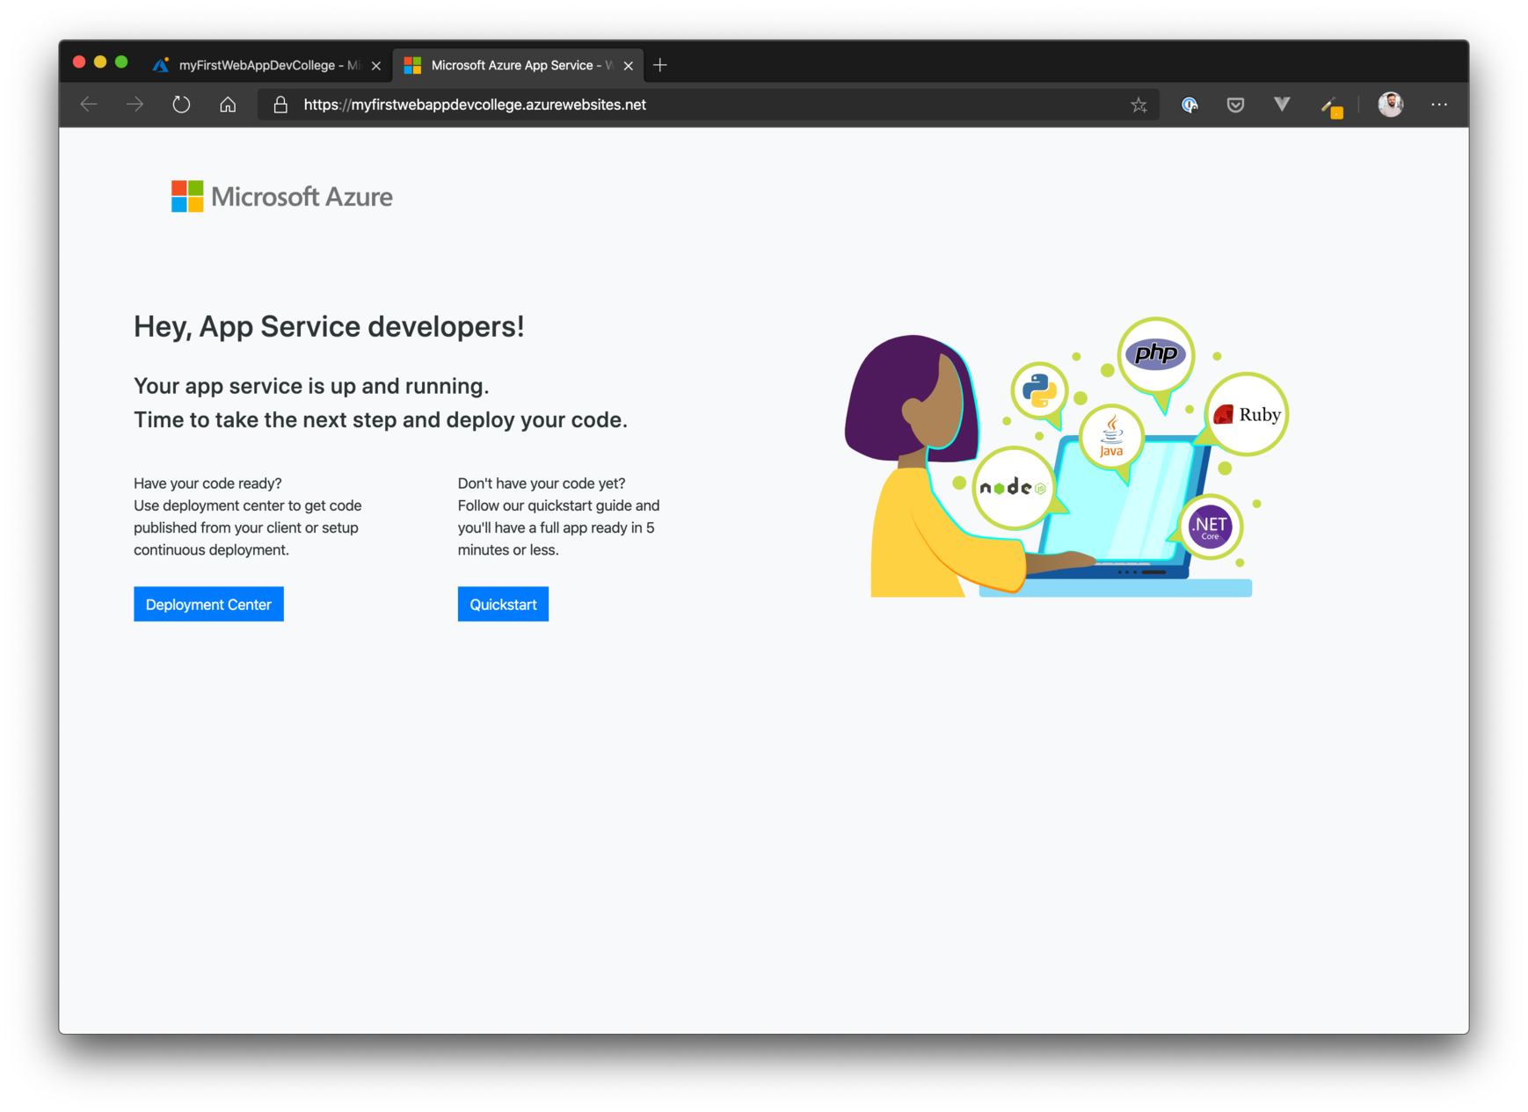Open a new tab with the plus button

click(x=660, y=64)
